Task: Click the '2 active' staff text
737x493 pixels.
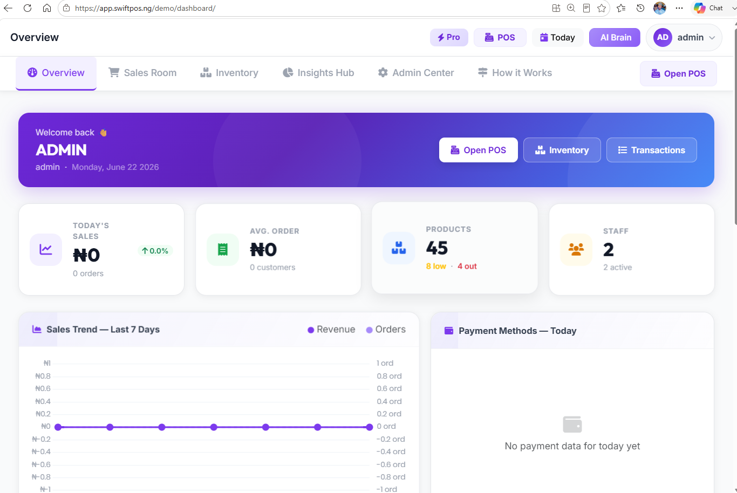Action: 617,268
